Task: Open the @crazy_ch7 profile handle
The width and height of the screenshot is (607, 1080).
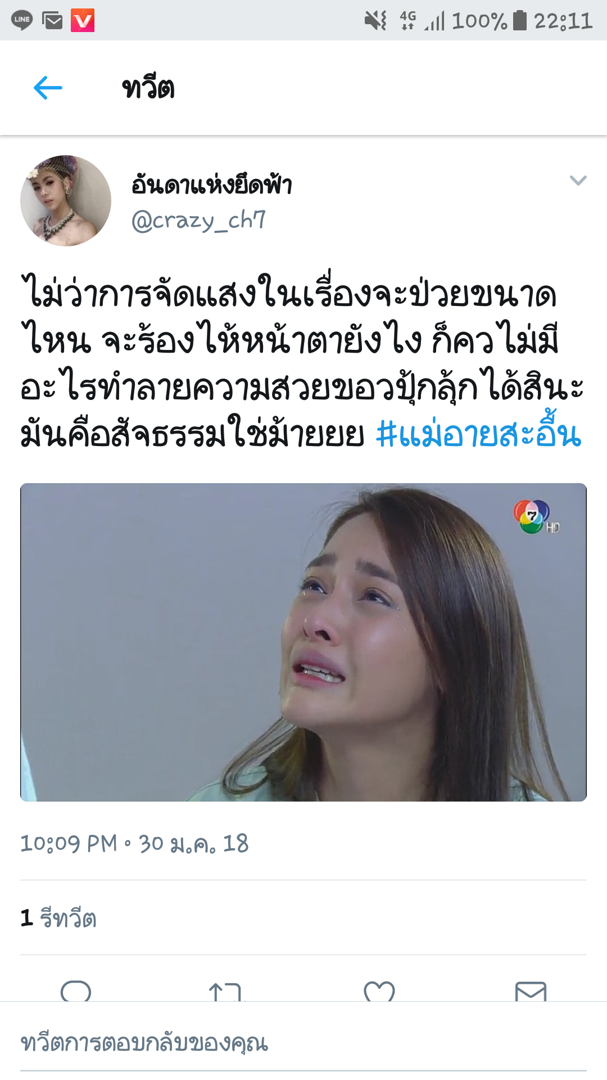Action: pyautogui.click(x=198, y=220)
